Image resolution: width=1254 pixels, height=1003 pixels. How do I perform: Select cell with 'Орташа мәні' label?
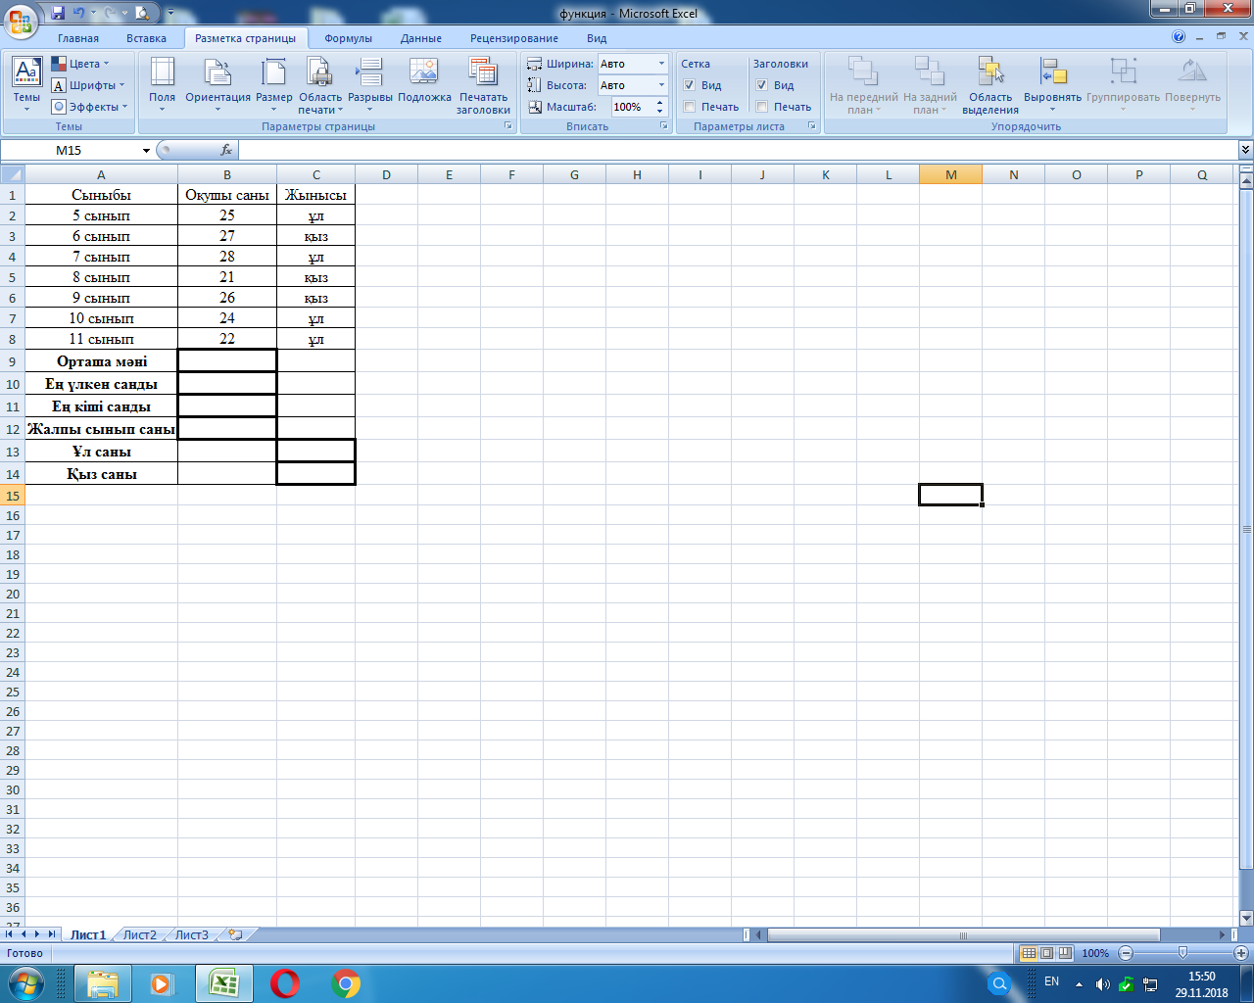(x=102, y=361)
